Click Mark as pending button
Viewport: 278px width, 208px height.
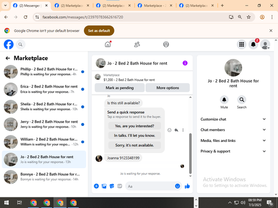tap(120, 88)
